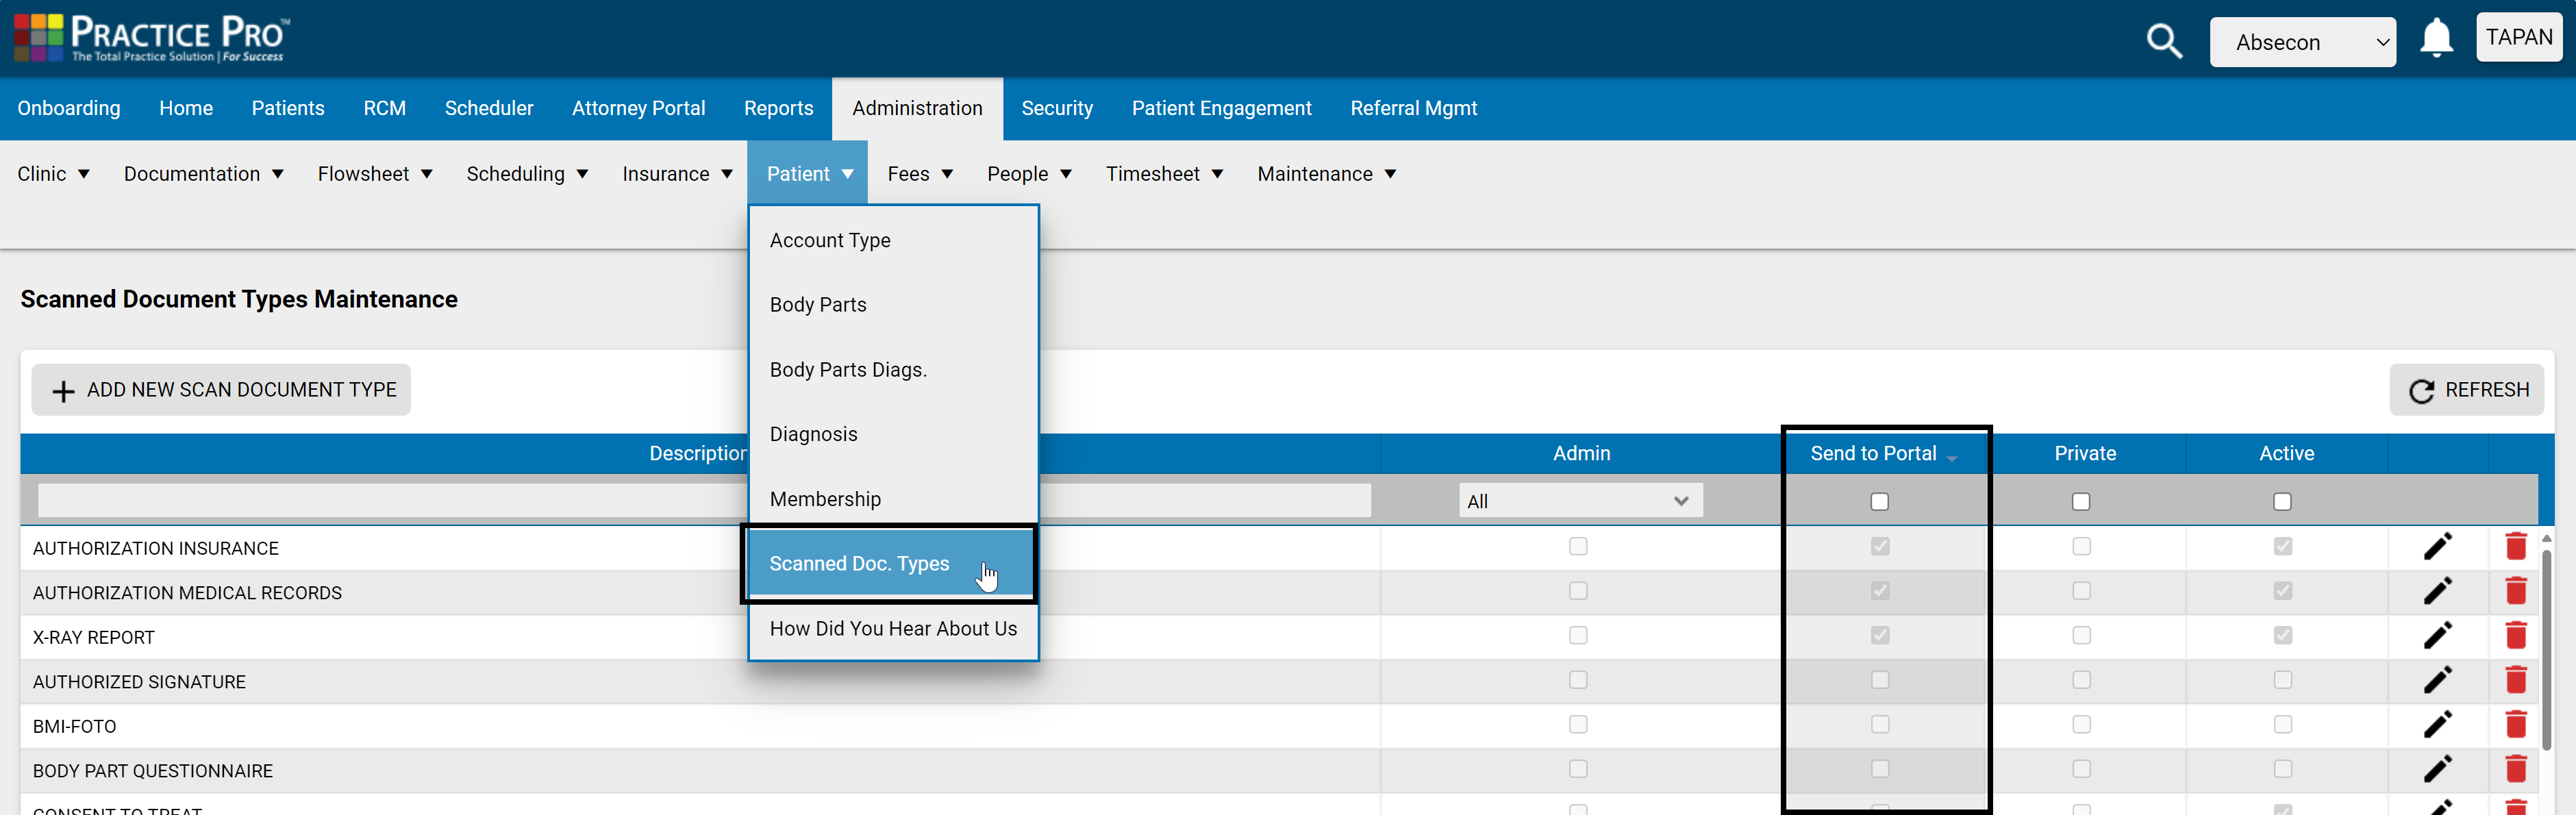
Task: Enable the Admin checkbox for AUTHORIZED SIGNATURE
Action: (x=1579, y=680)
